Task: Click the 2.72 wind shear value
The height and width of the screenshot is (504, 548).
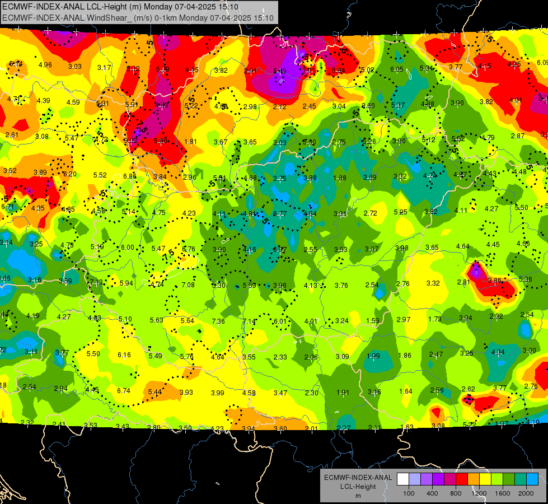Action: pos(370,213)
